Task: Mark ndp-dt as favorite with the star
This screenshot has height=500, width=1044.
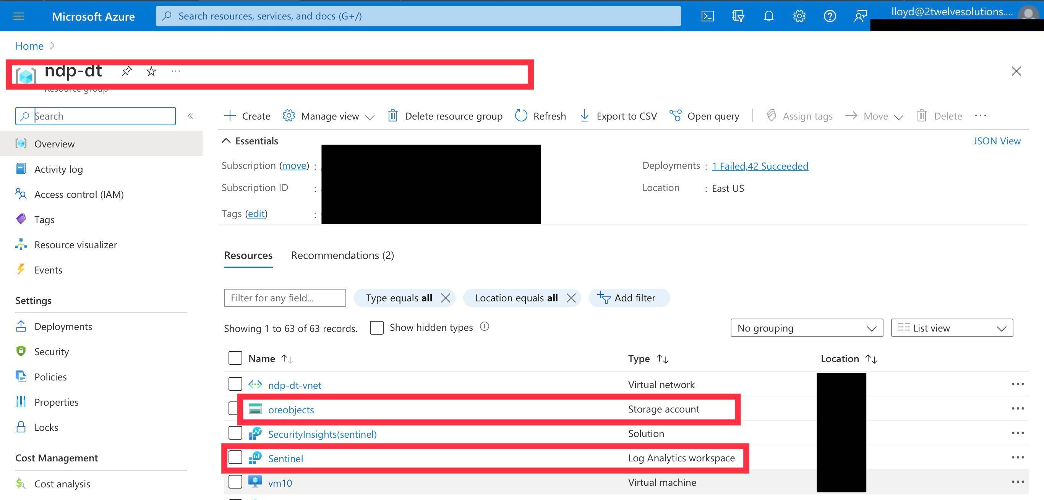Action: coord(151,71)
